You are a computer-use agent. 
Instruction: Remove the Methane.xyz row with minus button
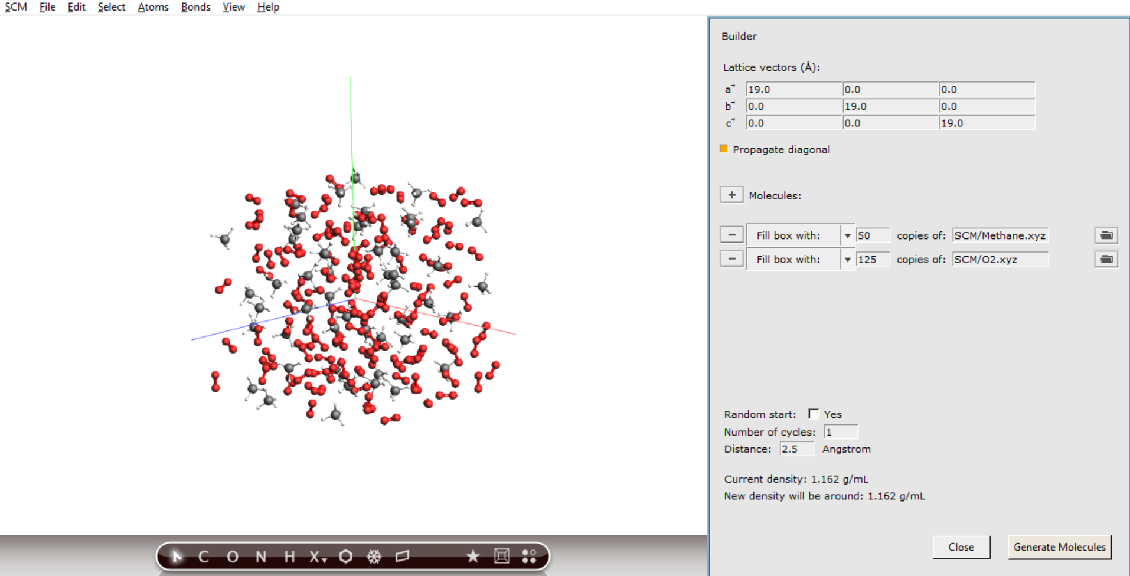tap(731, 235)
